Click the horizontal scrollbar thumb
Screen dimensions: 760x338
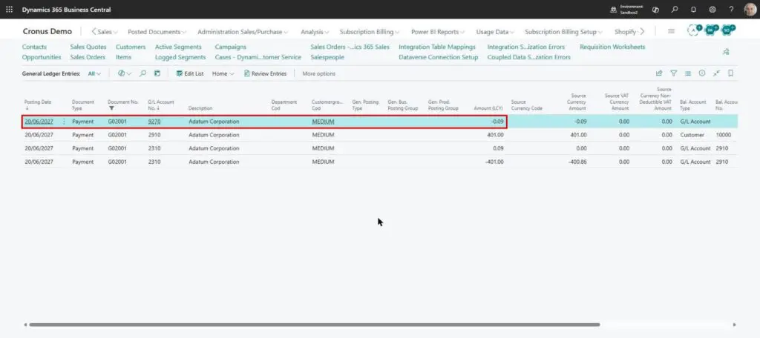click(314, 325)
